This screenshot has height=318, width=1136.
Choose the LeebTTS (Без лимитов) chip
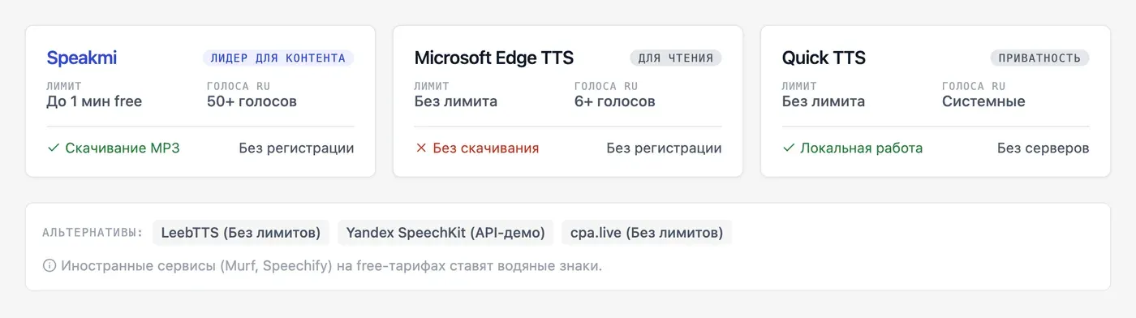click(241, 233)
